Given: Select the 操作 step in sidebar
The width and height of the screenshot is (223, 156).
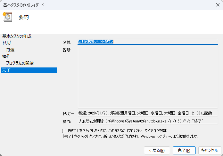Looking at the screenshot, I should click(6, 56).
